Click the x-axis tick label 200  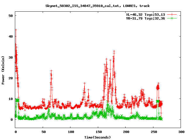tap(126, 132)
